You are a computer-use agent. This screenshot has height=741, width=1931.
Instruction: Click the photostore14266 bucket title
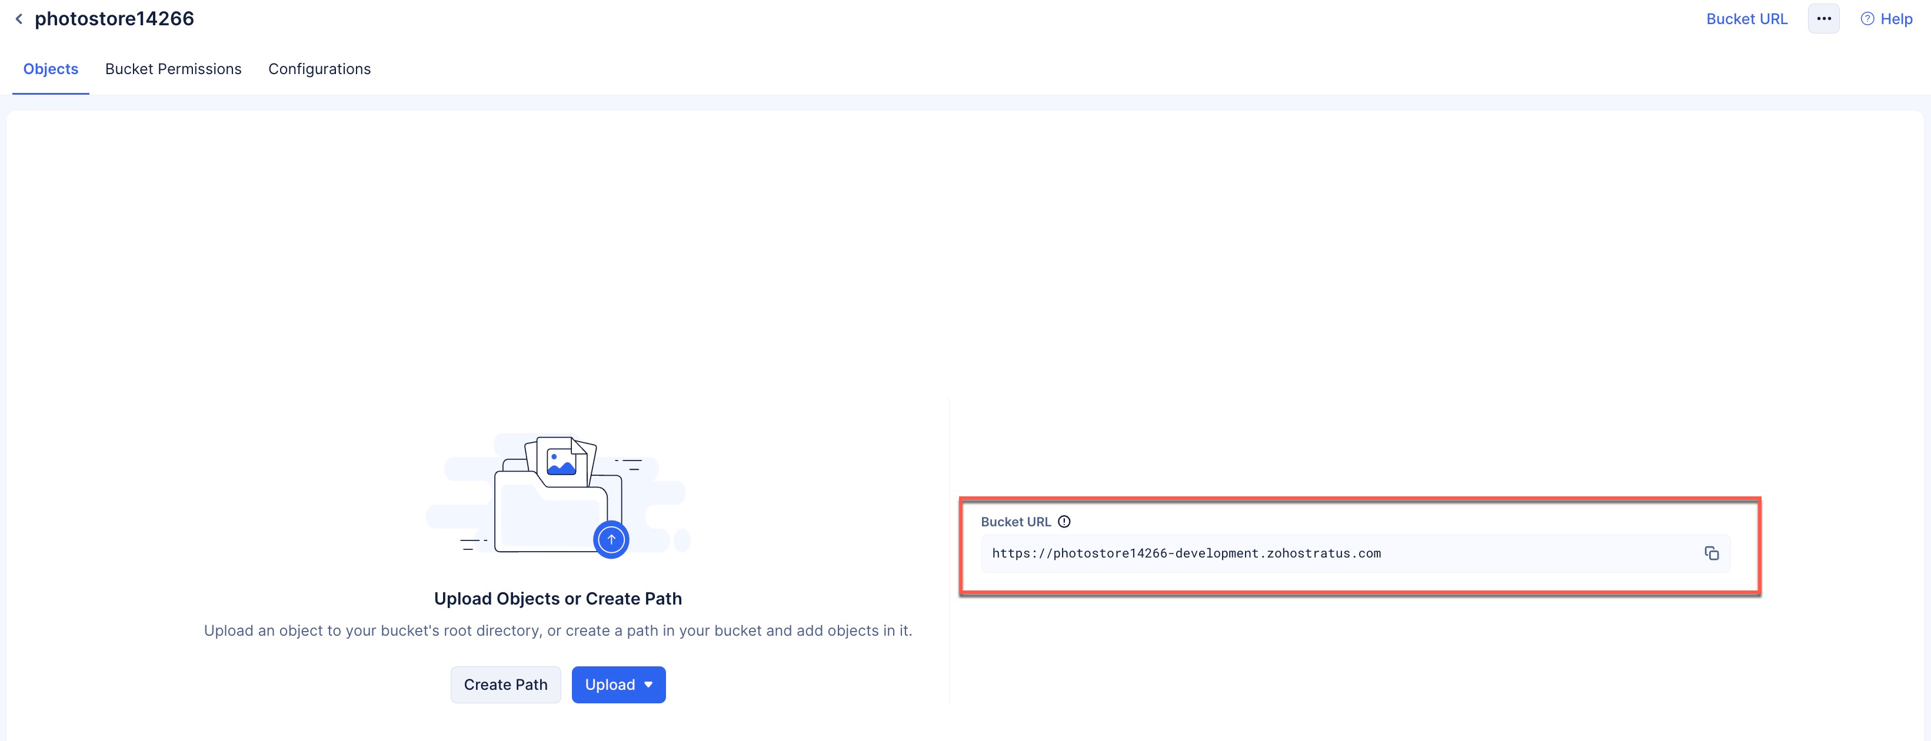pyautogui.click(x=115, y=19)
